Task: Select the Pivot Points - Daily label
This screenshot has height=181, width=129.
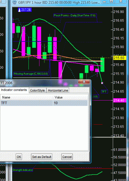Action: [x=75, y=15]
